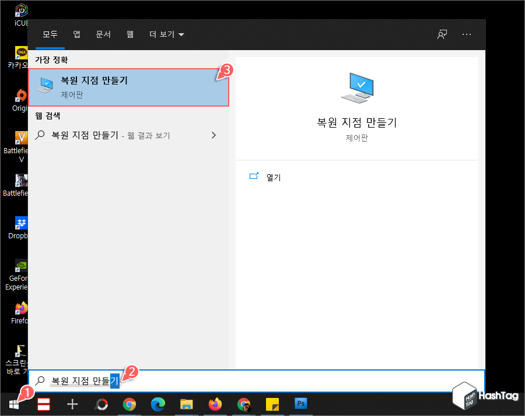Open Google Chrome from the taskbar
525x416 pixels.
(x=129, y=403)
